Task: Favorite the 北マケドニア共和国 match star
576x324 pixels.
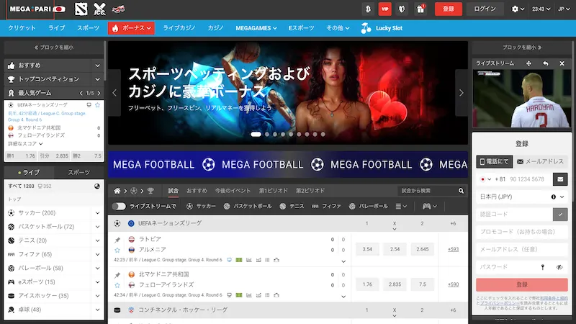Action: click(x=117, y=285)
